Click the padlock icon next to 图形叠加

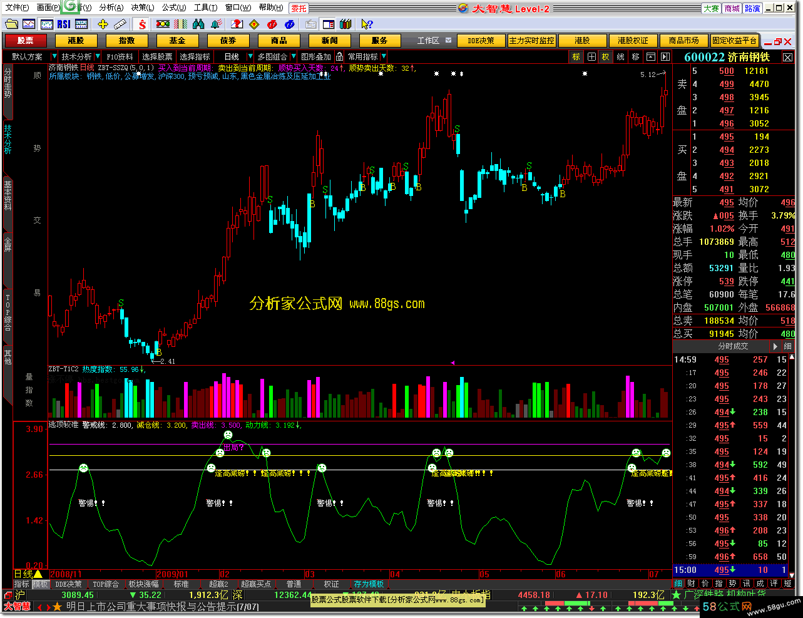point(340,57)
